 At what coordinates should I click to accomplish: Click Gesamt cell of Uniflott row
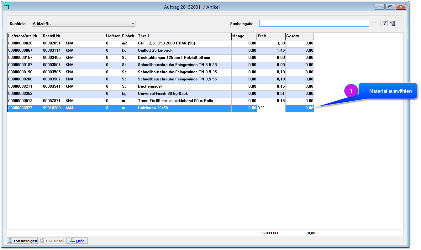[x=300, y=50]
